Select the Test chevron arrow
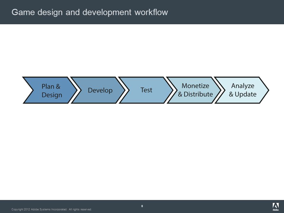Image resolution: width=284 pixels, height=213 pixels. [146, 90]
